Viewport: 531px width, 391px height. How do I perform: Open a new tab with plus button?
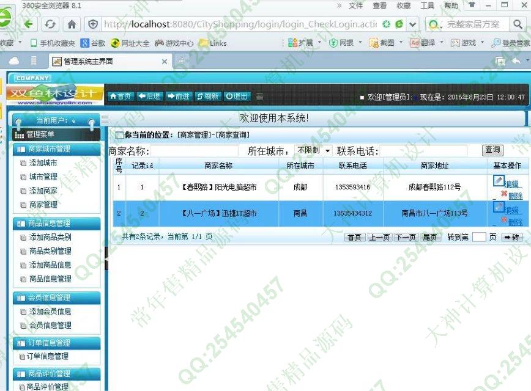pyautogui.click(x=182, y=61)
